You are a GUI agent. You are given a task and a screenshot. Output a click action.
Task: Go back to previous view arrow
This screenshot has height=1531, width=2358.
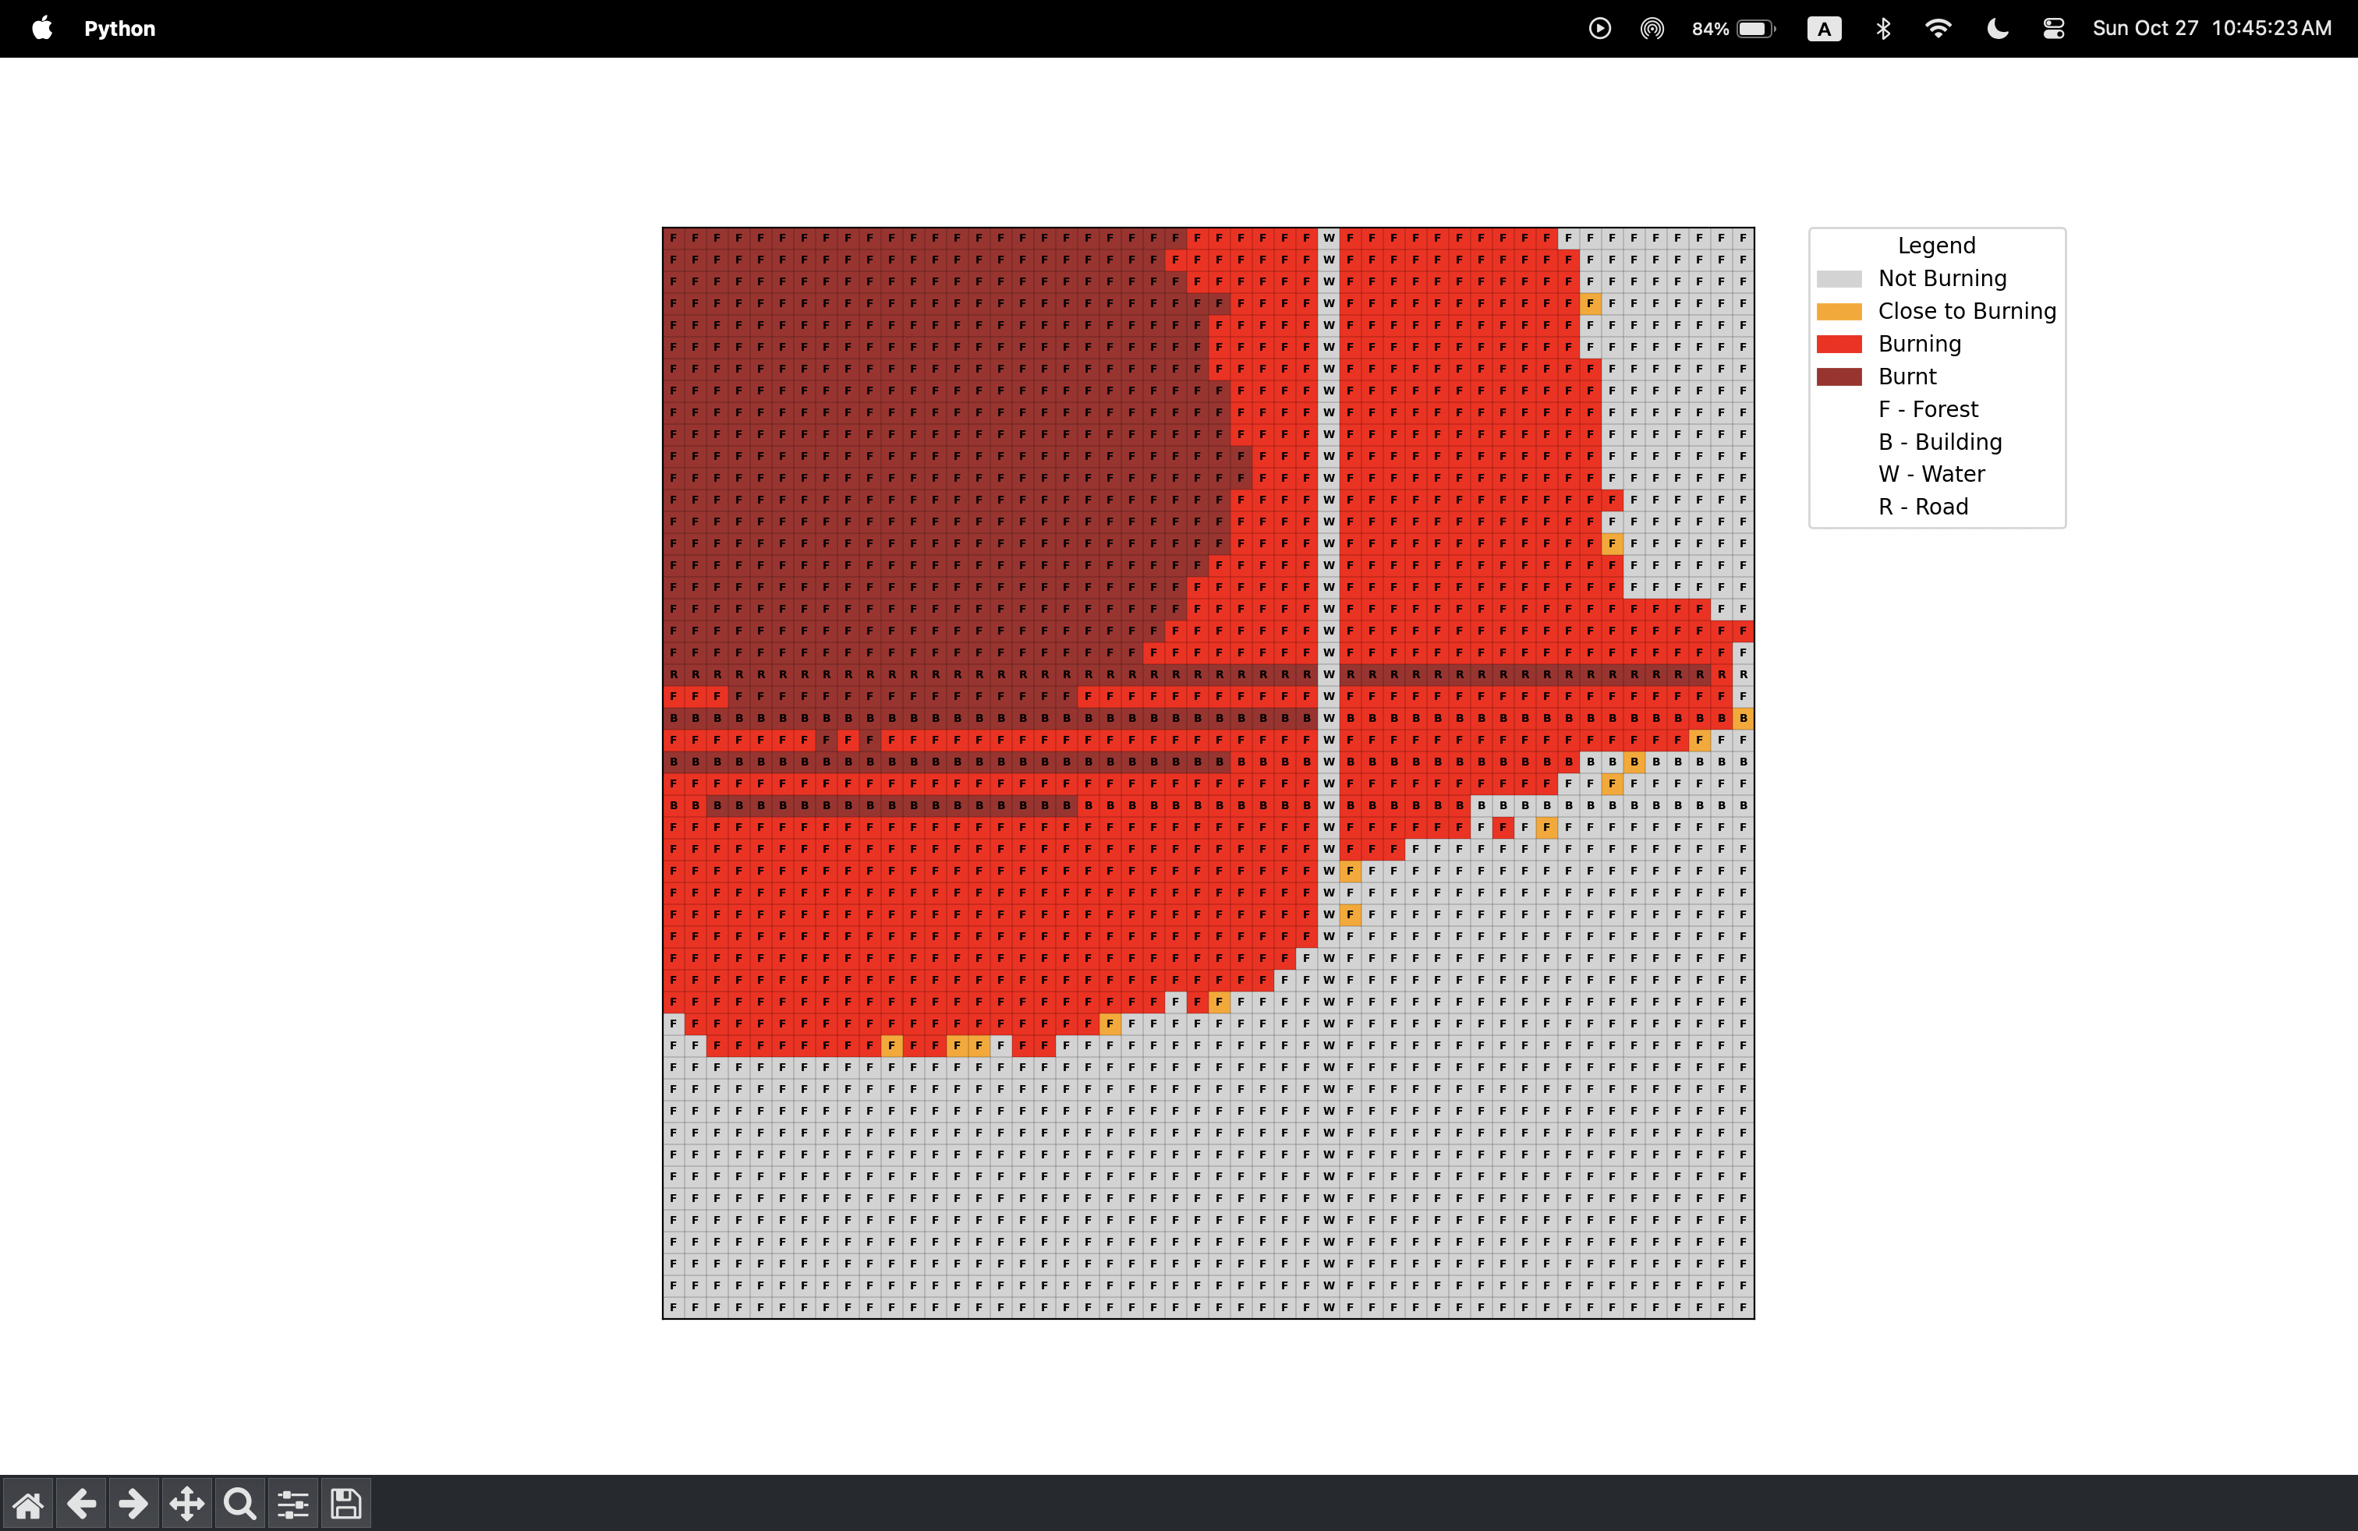point(81,1504)
